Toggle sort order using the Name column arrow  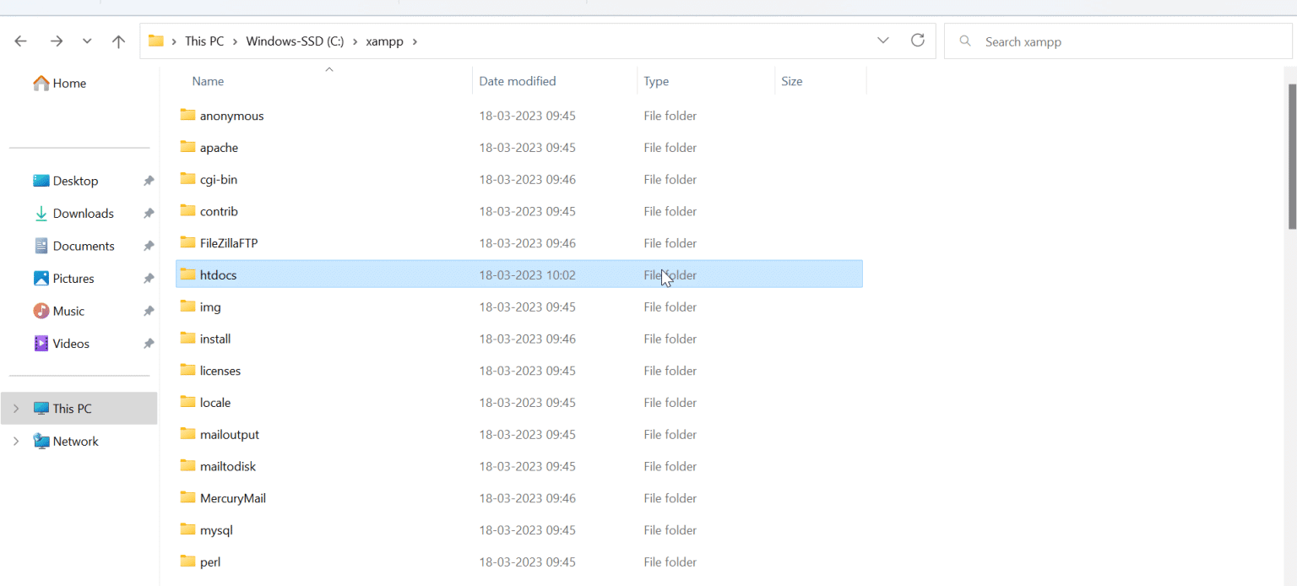328,70
